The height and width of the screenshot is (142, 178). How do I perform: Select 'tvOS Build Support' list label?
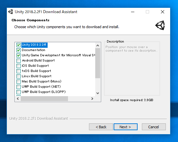[x=36, y=71]
